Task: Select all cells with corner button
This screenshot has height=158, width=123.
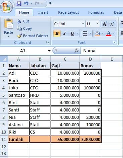Action: [x=4, y=59]
